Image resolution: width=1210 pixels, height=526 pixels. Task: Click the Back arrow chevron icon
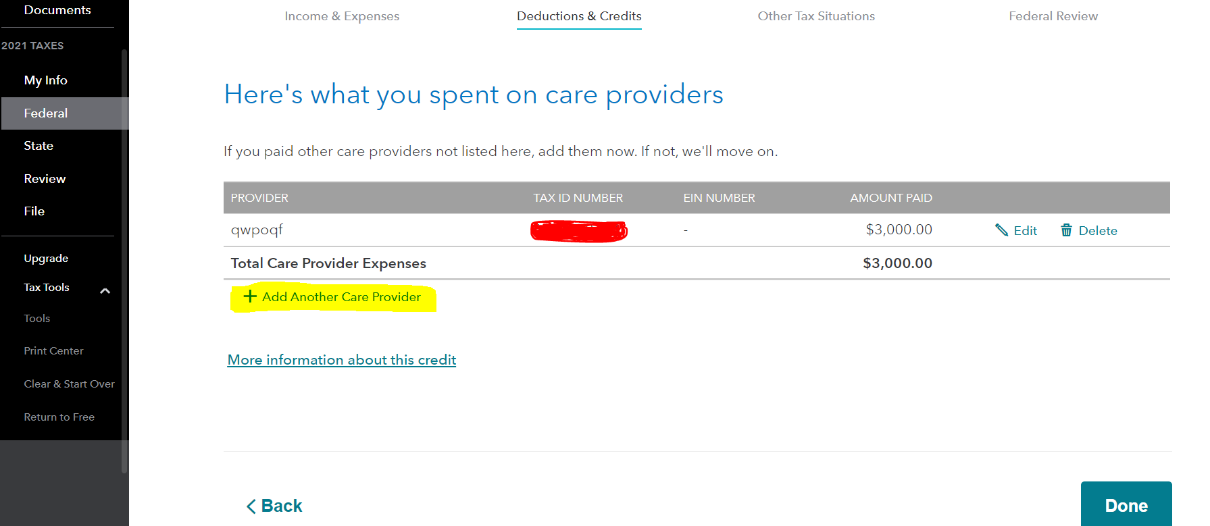point(251,506)
